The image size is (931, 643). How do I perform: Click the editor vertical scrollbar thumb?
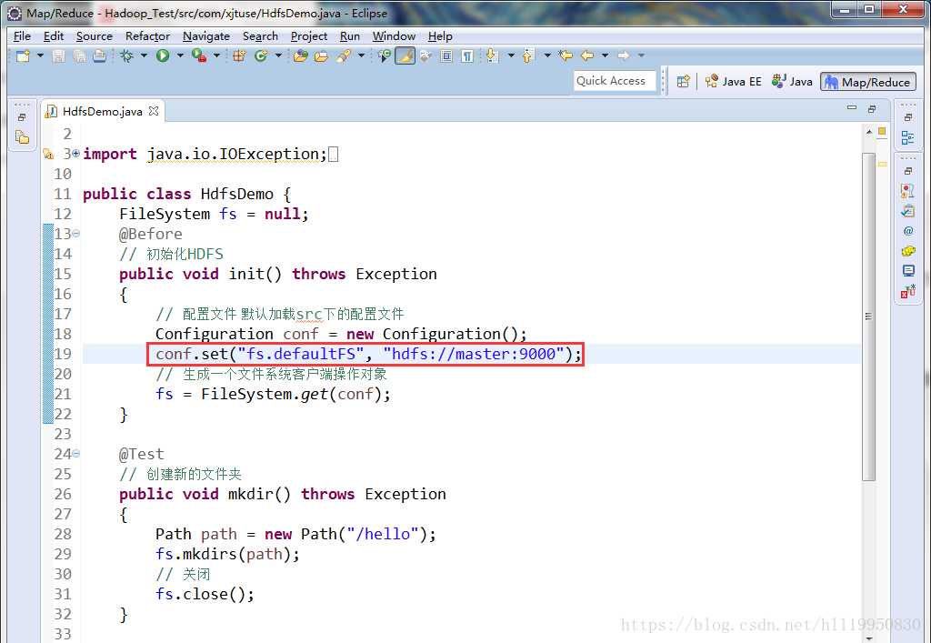[x=868, y=316]
